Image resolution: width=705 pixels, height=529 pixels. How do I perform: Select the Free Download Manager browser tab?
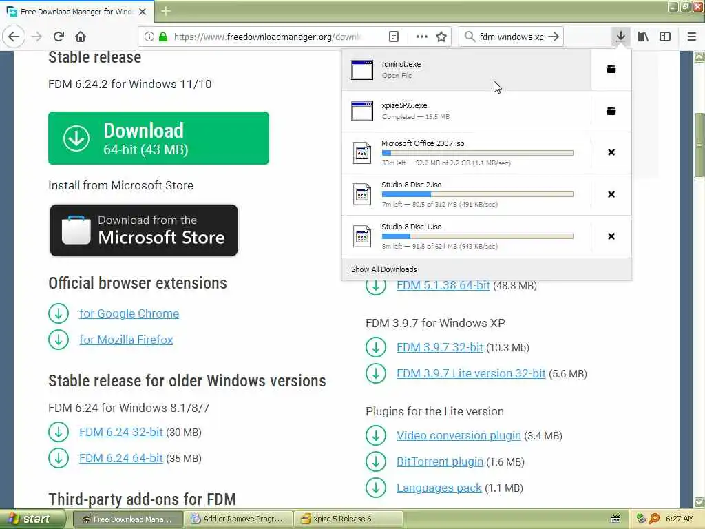[76, 12]
